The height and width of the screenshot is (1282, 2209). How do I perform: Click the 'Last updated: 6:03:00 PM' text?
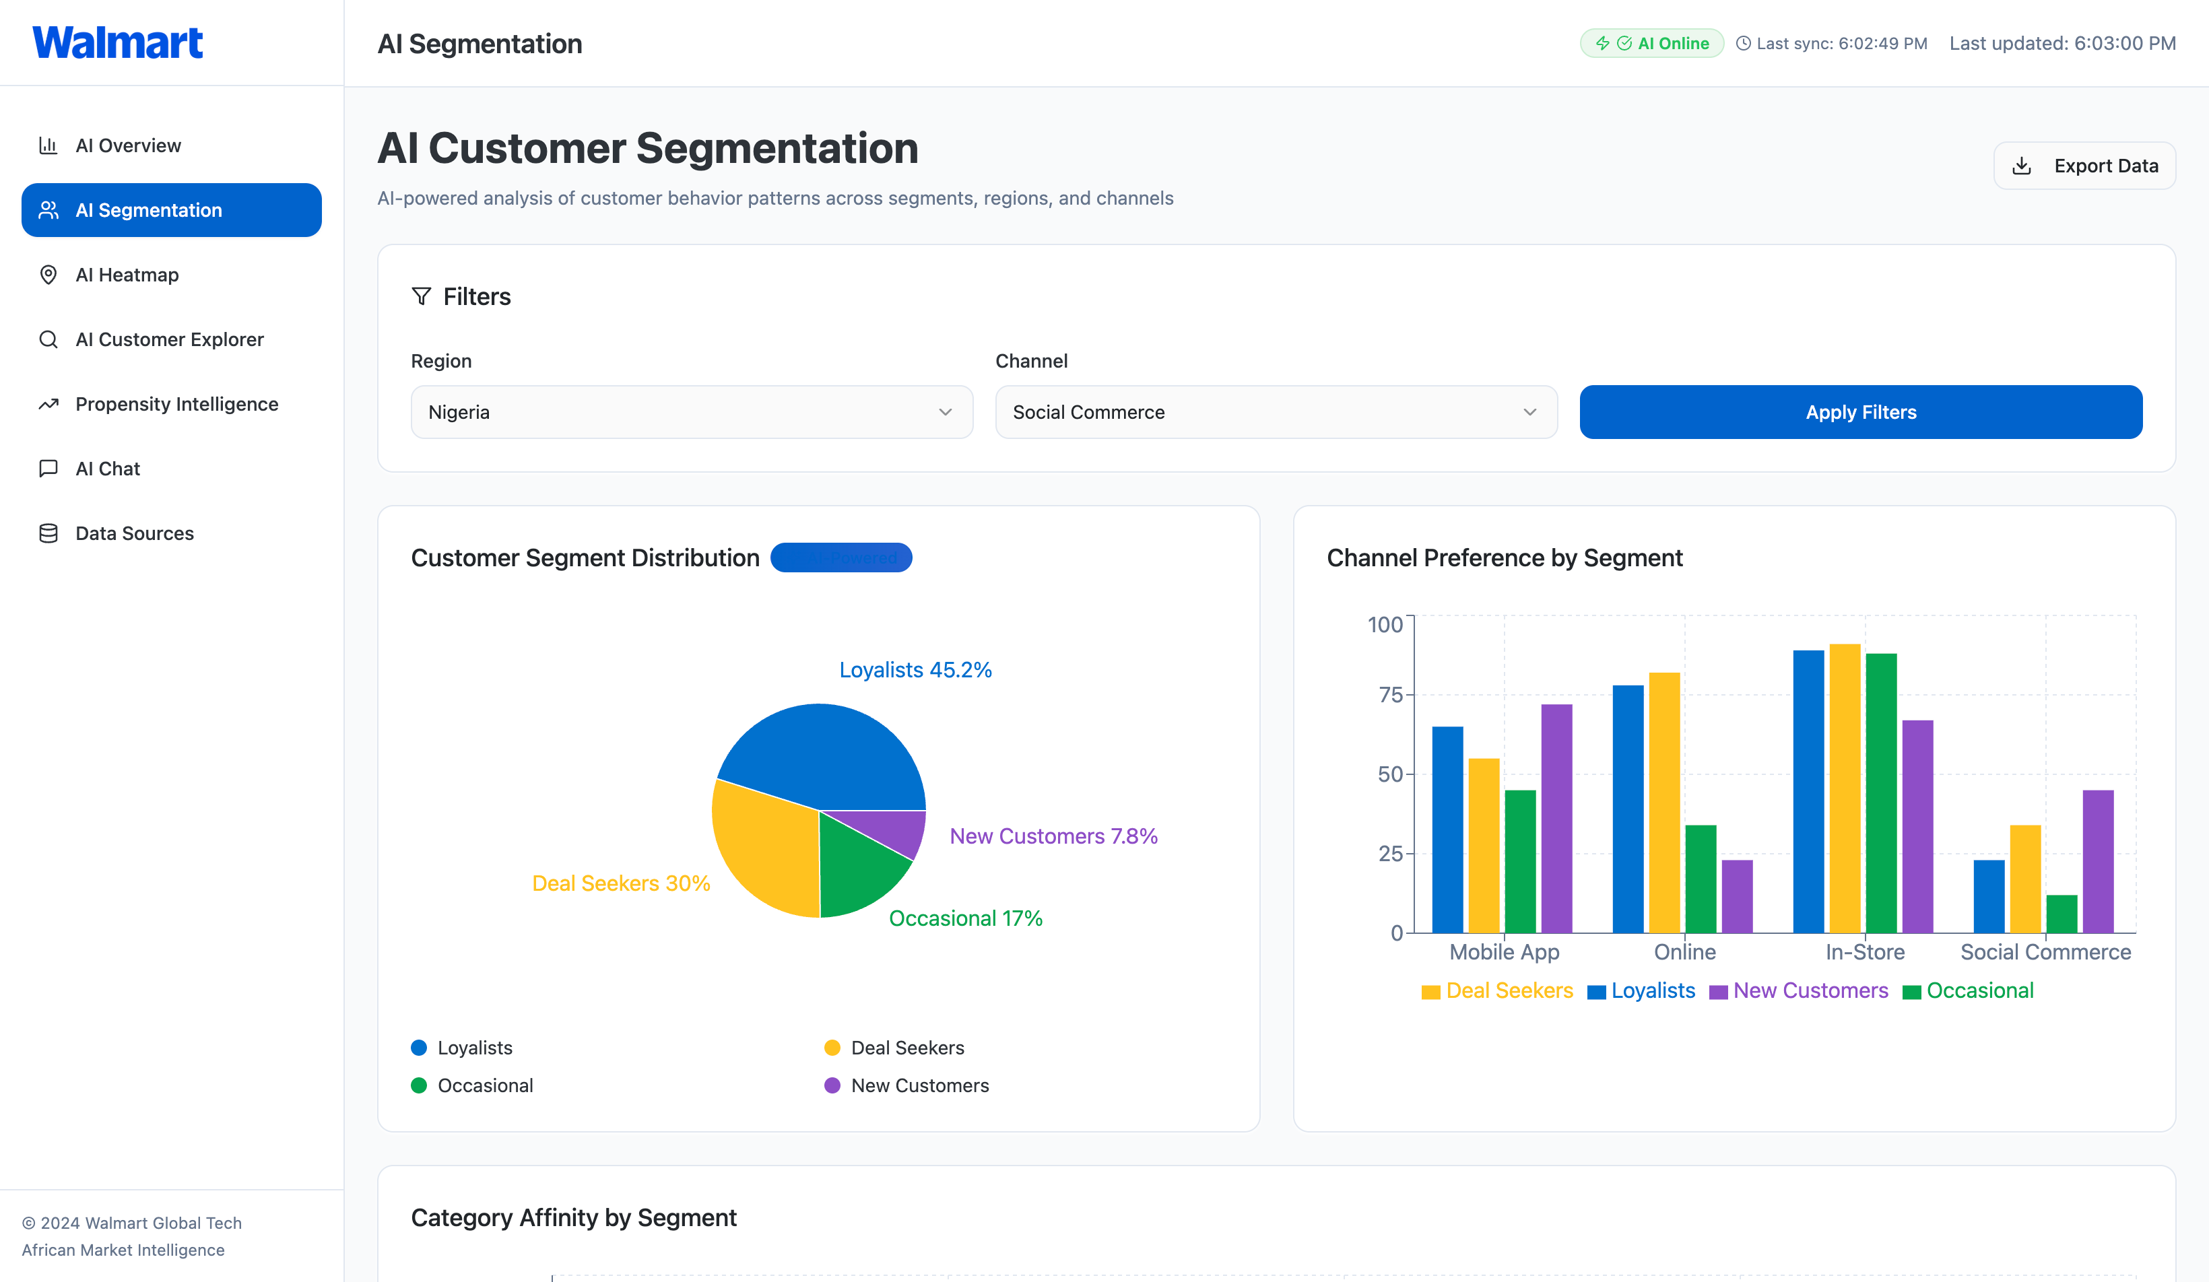tap(2063, 43)
